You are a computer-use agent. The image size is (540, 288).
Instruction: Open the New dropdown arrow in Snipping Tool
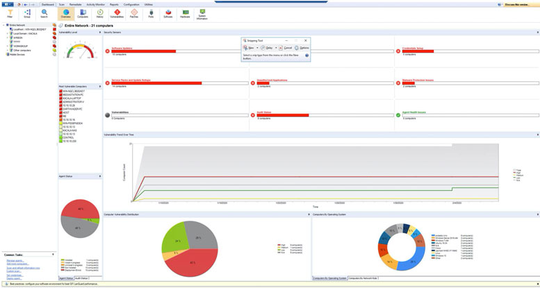click(x=258, y=48)
